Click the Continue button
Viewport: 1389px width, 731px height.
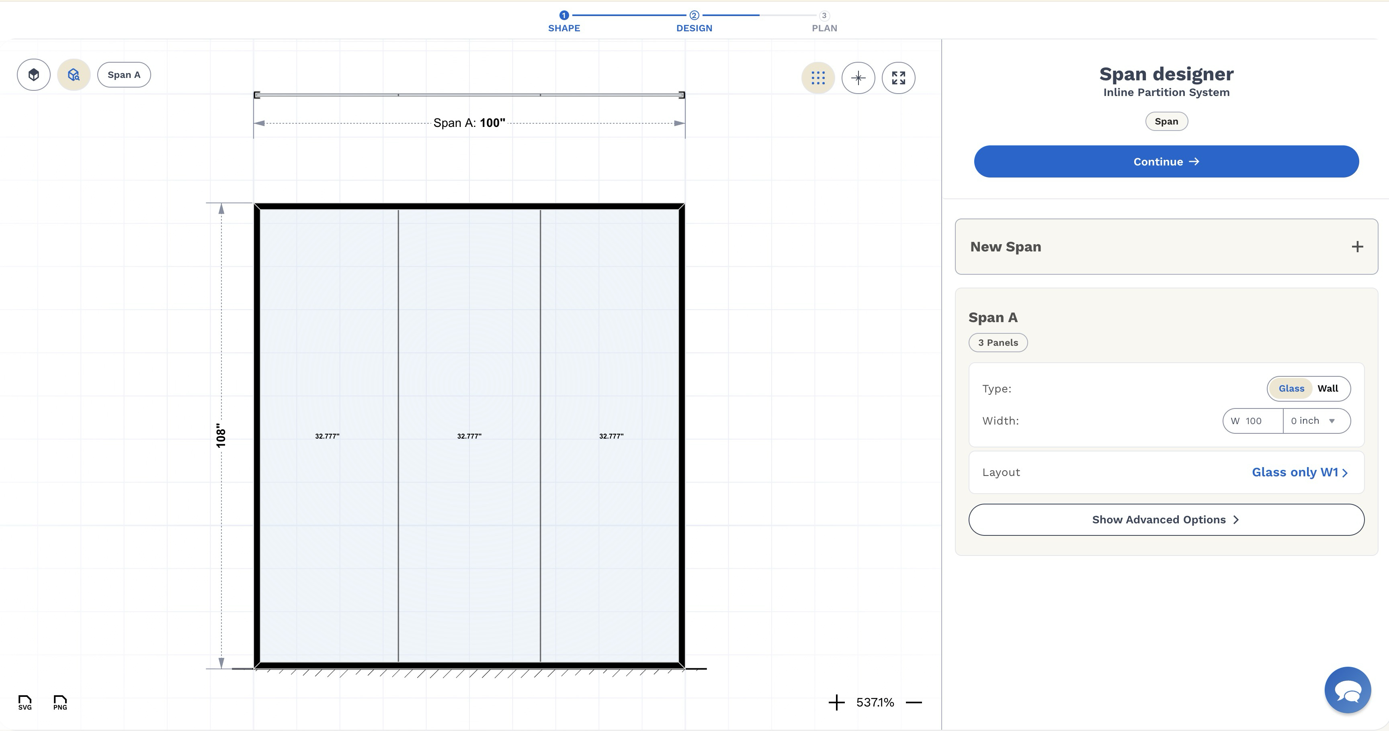coord(1166,161)
